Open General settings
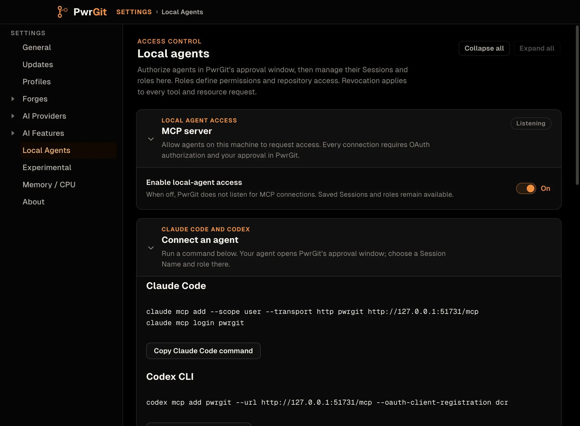This screenshot has width=580, height=426. (37, 47)
